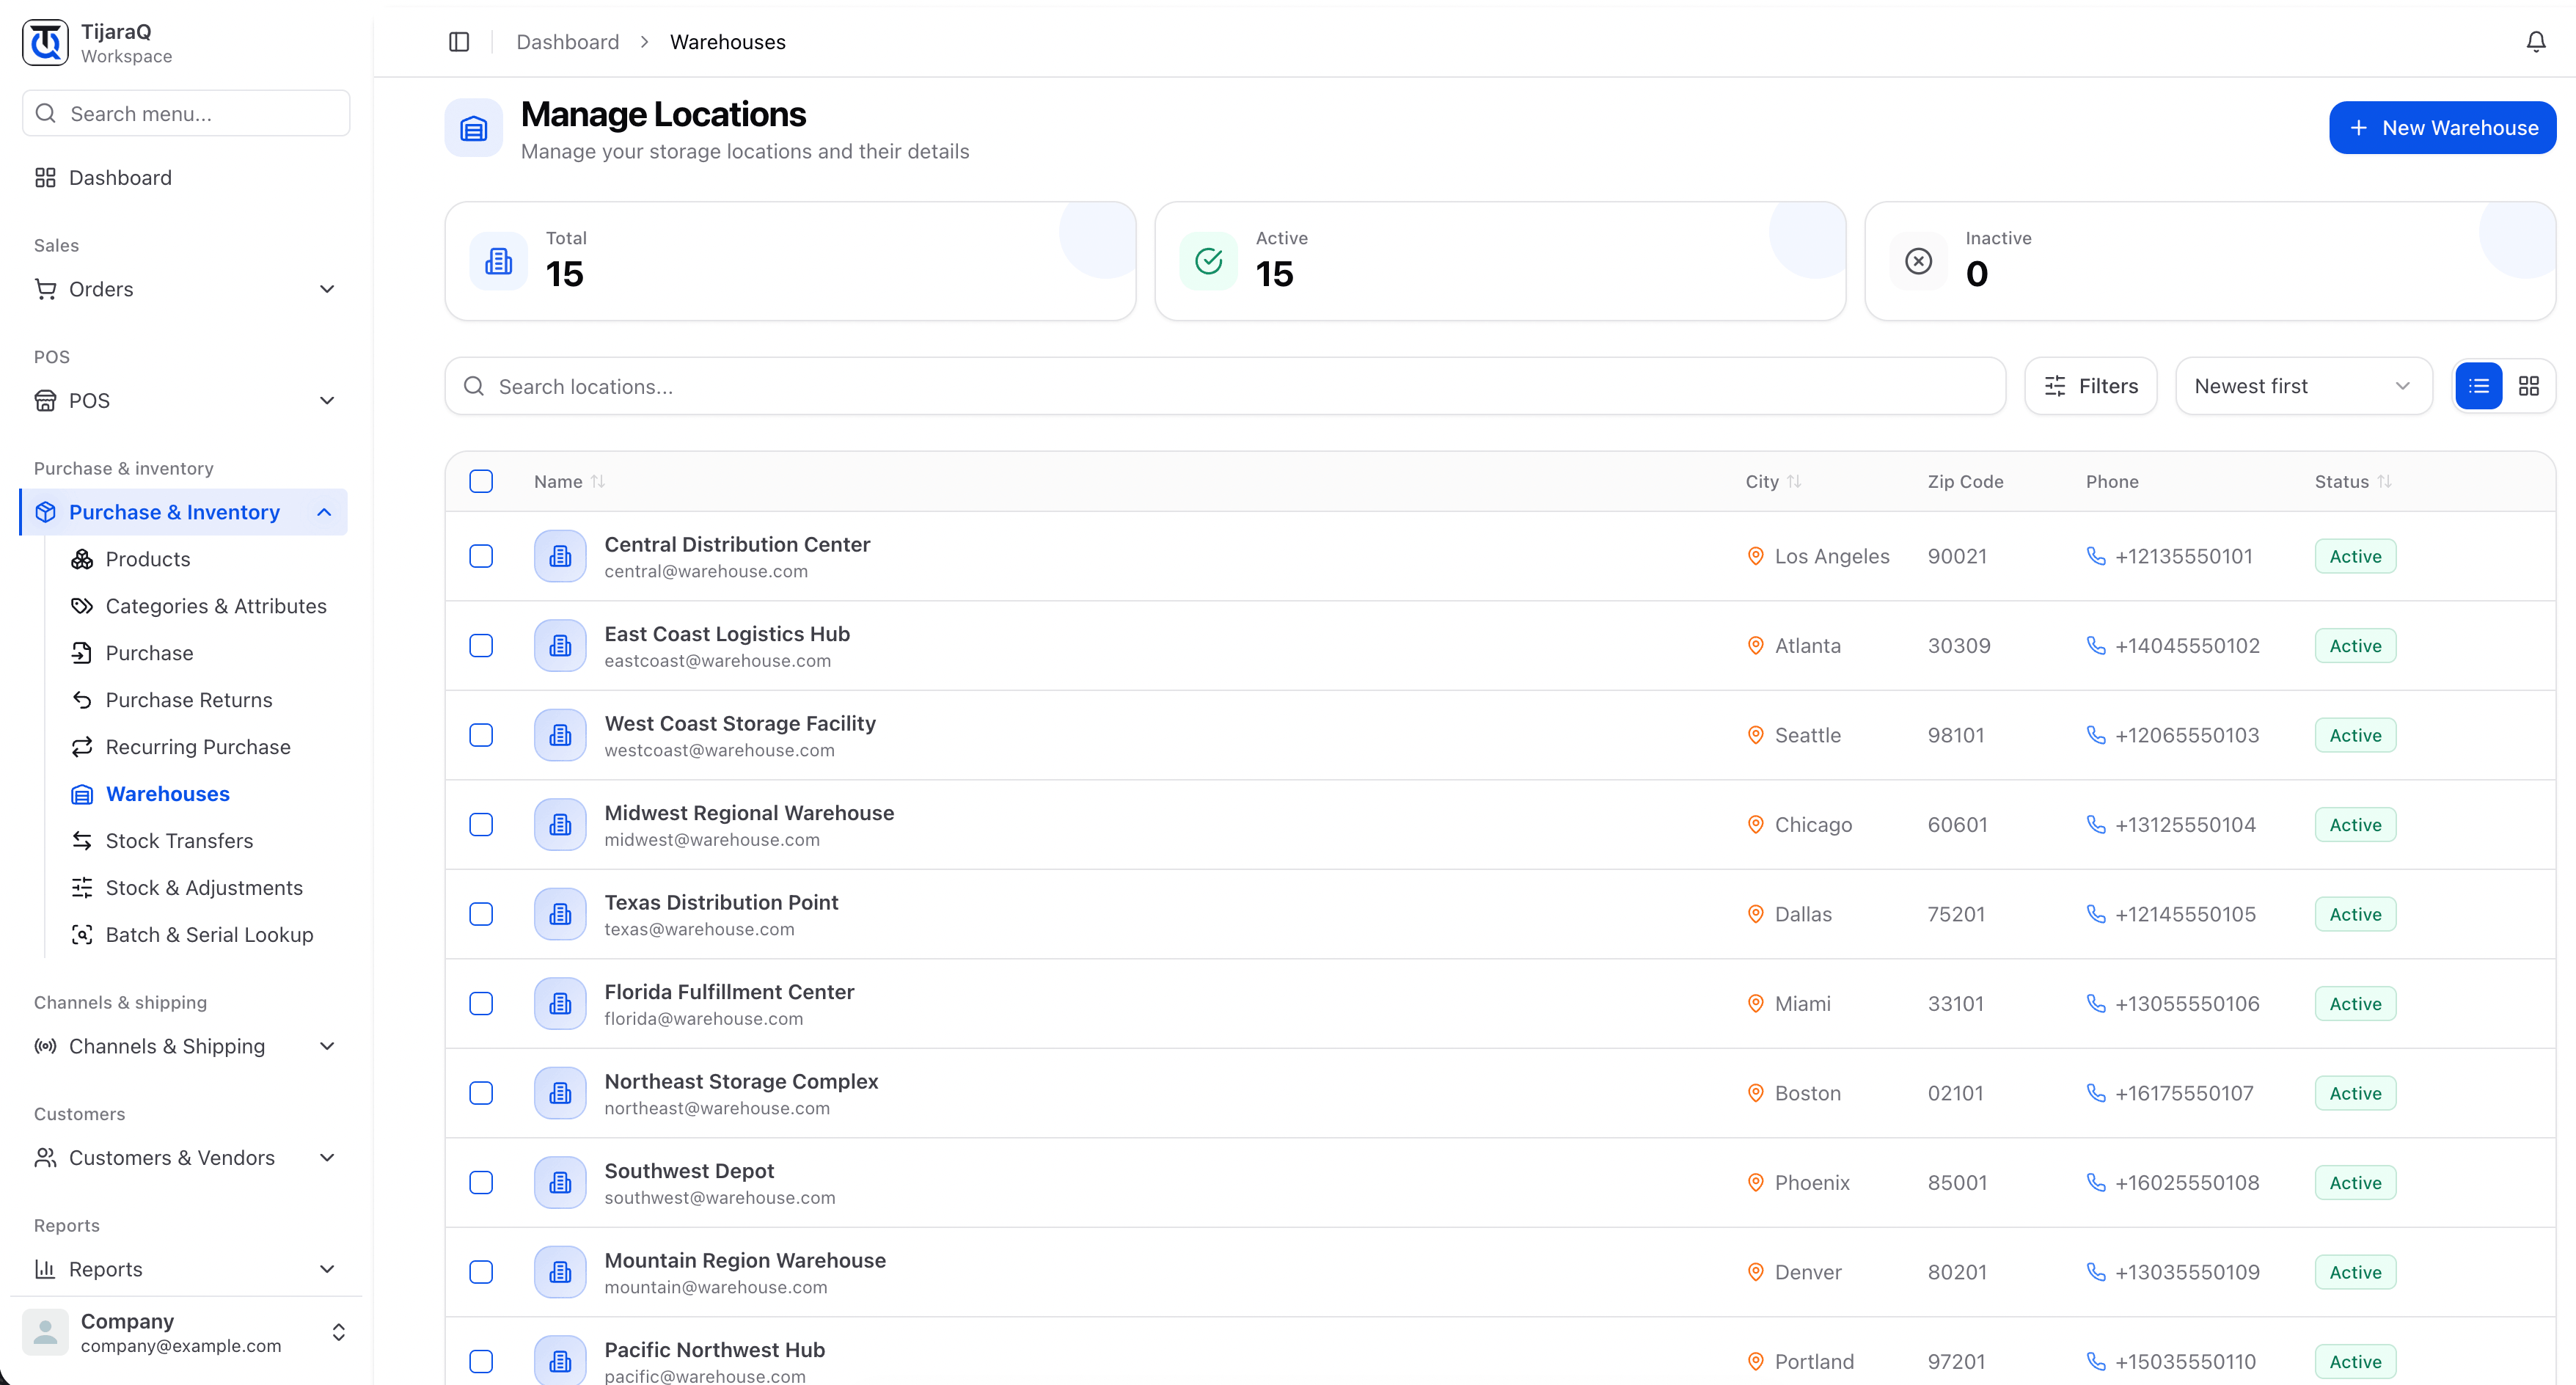Navigate to Purchase Returns
This screenshot has height=1385, width=2576.
click(x=189, y=700)
